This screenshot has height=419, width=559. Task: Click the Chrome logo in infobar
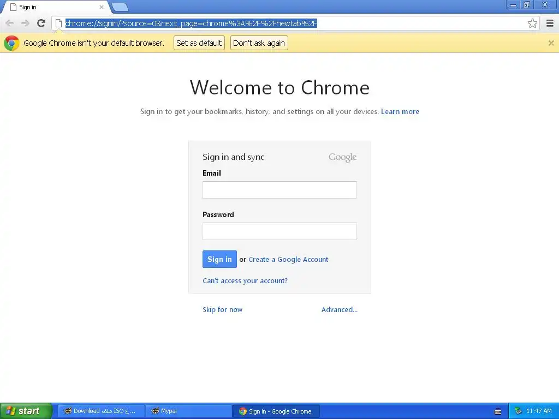click(x=11, y=43)
